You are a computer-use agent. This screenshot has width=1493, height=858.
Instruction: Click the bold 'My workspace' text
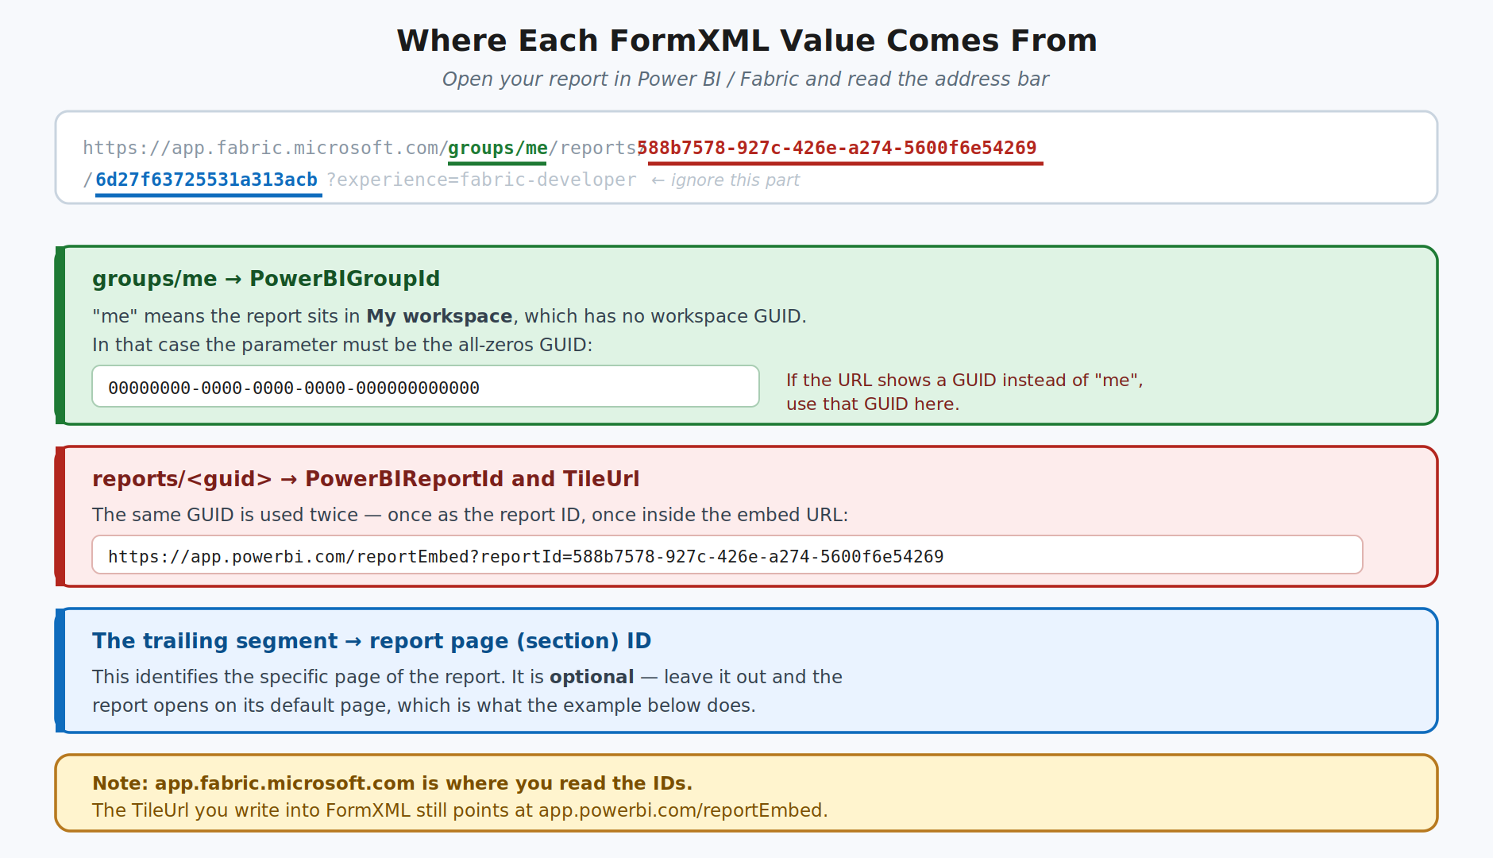point(439,316)
